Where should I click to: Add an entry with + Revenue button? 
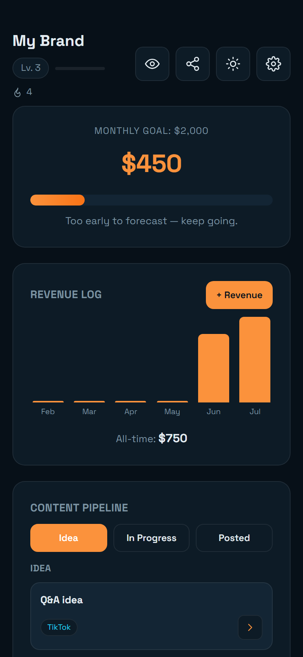(x=239, y=295)
